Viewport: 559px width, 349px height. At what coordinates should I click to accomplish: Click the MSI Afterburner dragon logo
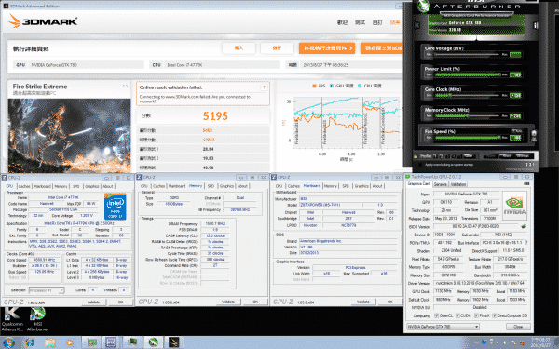point(424,7)
